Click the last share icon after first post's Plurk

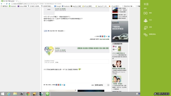click(109, 36)
